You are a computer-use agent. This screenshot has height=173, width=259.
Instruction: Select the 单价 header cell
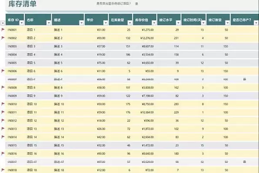coord(96,20)
